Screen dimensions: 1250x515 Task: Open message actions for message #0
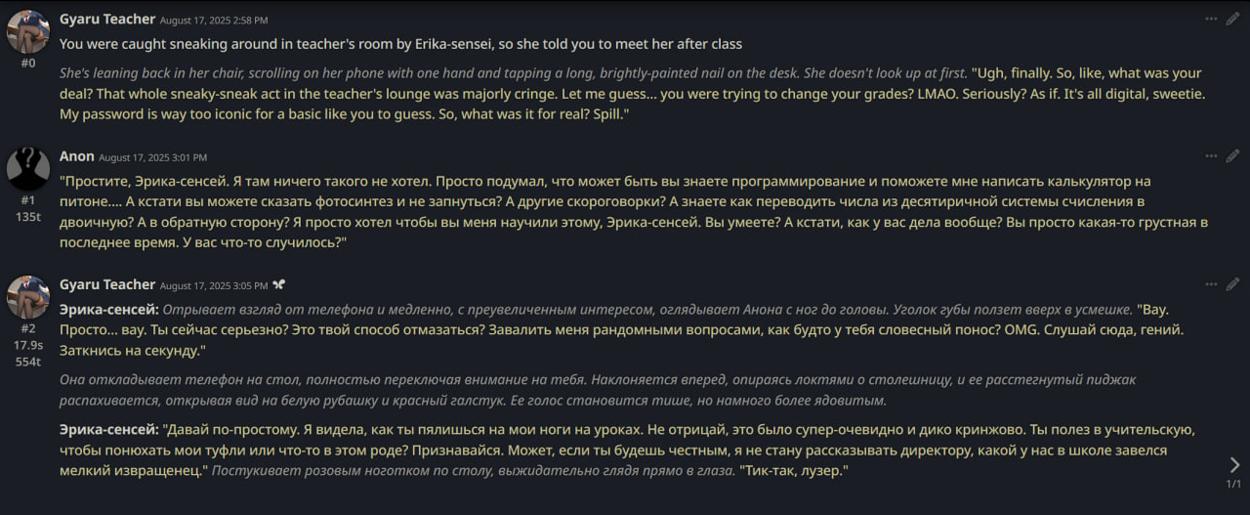coord(1211,19)
